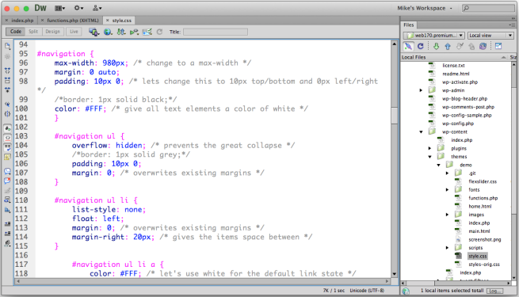This screenshot has height=297, width=519.
Task: Open the Files panel options menu
Action: pos(512,25)
